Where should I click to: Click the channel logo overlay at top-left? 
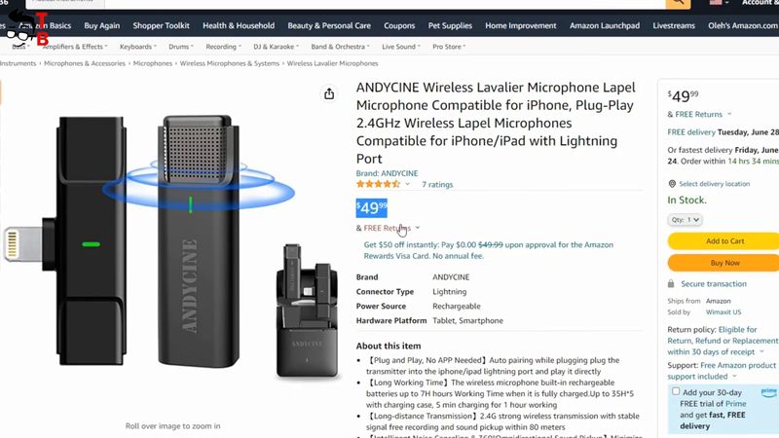(28, 28)
